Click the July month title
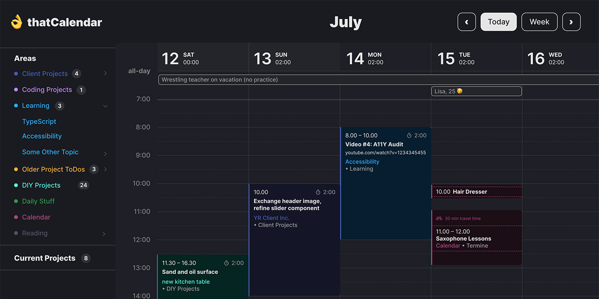 tap(346, 22)
